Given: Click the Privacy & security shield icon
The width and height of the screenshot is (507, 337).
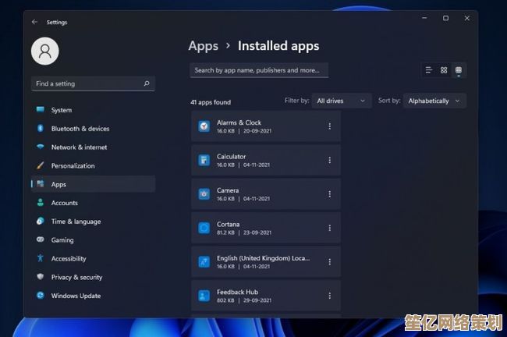Looking at the screenshot, I should point(41,277).
